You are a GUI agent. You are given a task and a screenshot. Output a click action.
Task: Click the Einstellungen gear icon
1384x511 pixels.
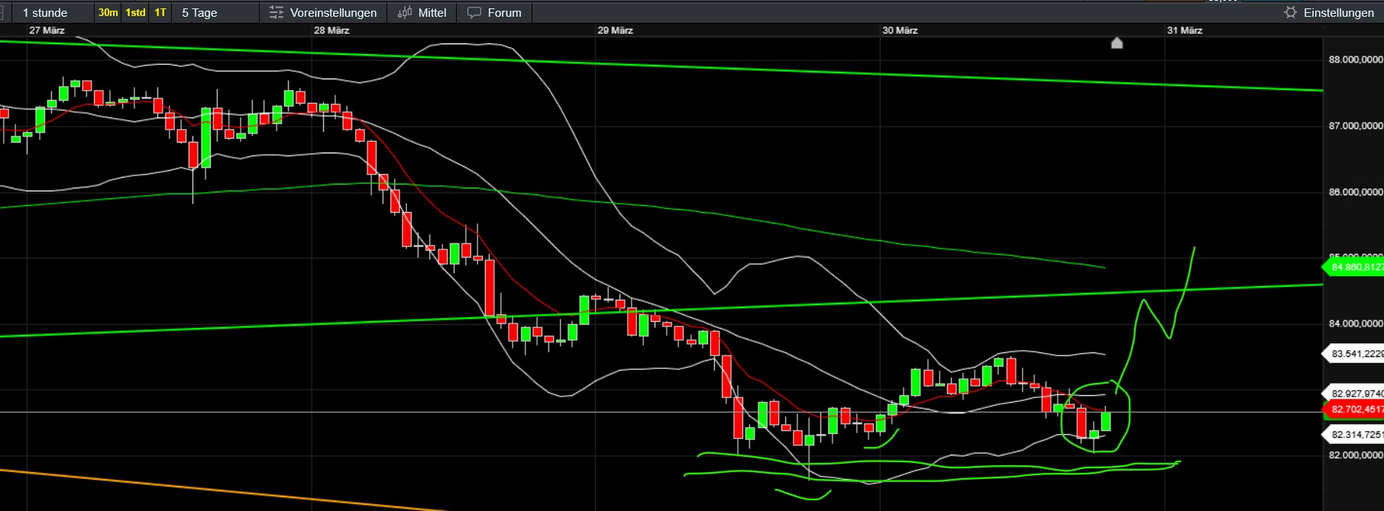[x=1290, y=13]
